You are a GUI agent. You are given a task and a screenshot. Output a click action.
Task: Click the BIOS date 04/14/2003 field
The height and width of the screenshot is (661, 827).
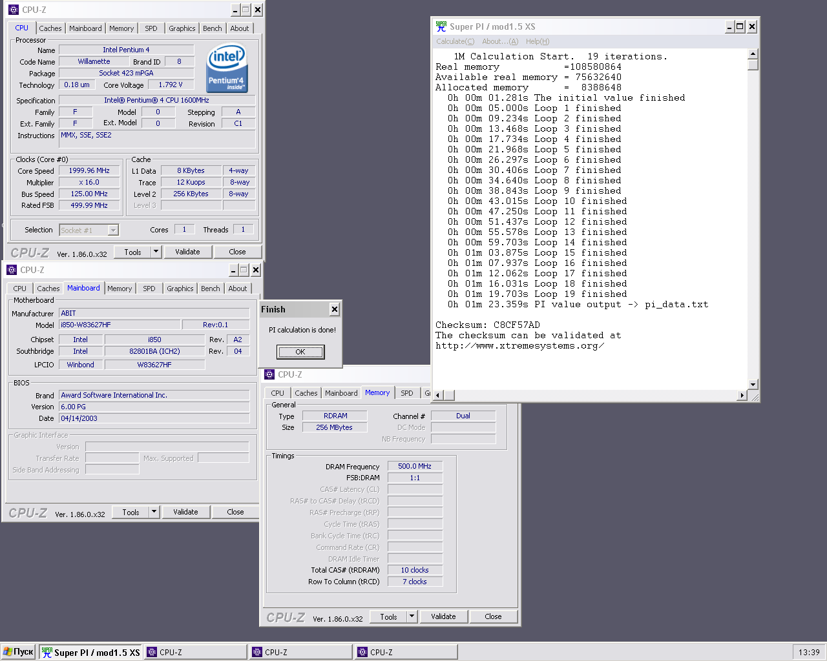154,418
